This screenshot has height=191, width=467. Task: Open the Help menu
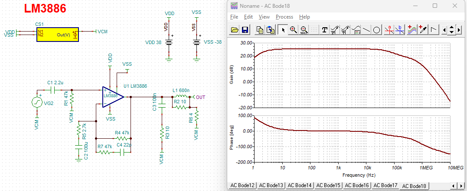pos(305,17)
